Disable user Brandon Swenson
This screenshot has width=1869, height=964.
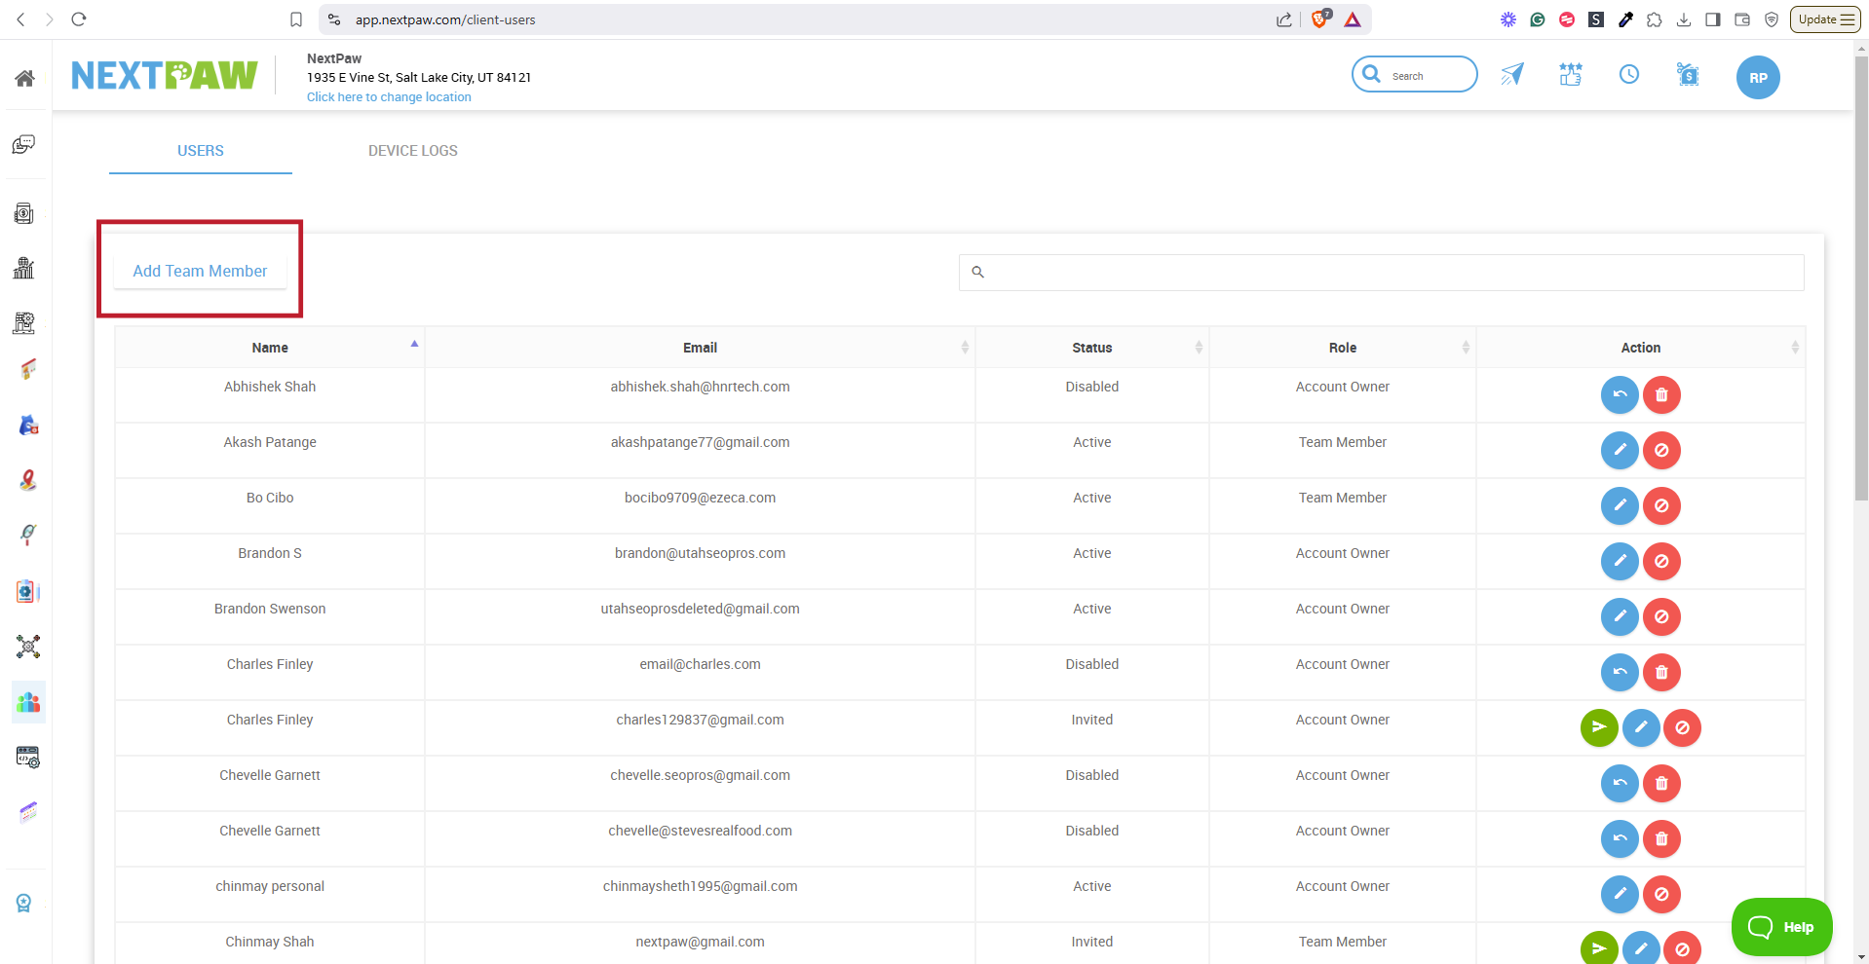(1661, 617)
